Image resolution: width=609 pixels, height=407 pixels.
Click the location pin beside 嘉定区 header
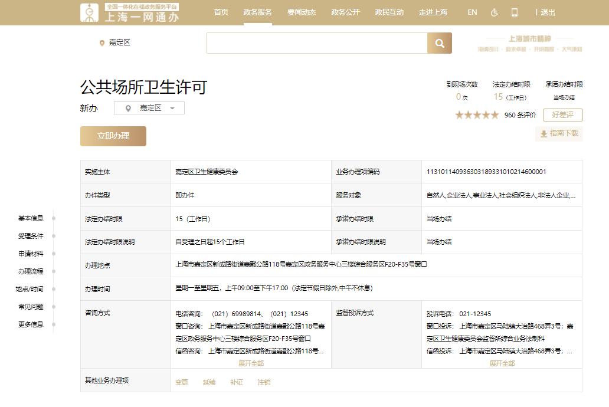102,43
